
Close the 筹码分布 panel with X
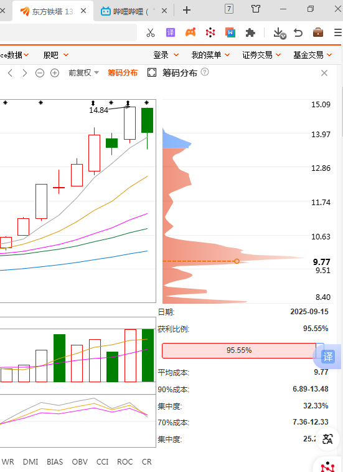(324, 73)
